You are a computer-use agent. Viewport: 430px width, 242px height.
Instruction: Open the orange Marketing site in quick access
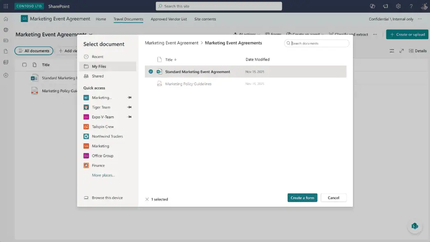[101, 146]
